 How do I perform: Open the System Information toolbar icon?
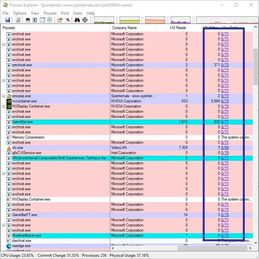pos(28,20)
